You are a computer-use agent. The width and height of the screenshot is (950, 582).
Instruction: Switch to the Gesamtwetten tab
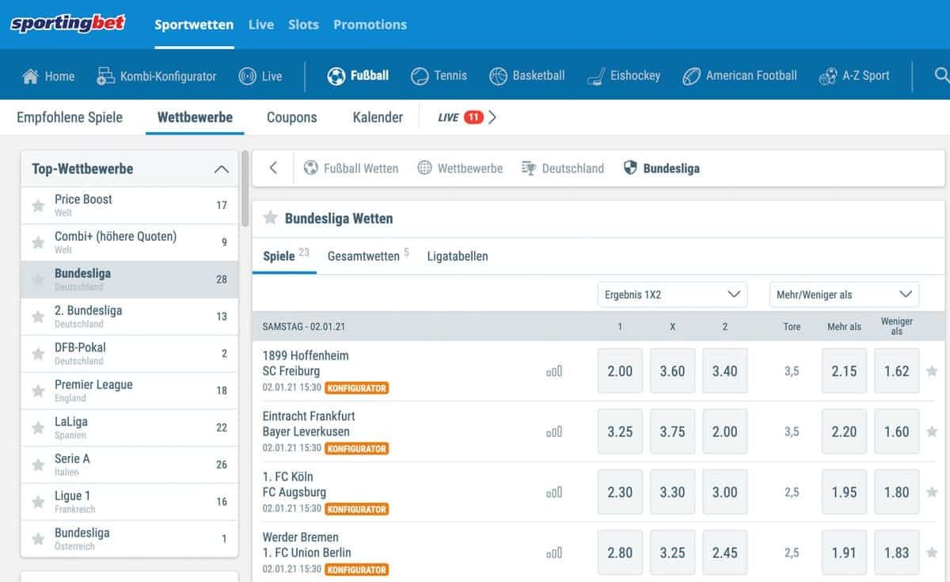(x=366, y=256)
